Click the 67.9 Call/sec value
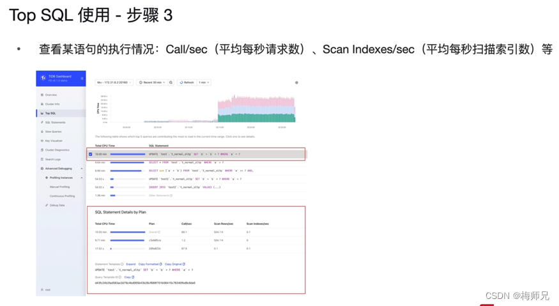This screenshot has height=306, width=559. (184, 249)
